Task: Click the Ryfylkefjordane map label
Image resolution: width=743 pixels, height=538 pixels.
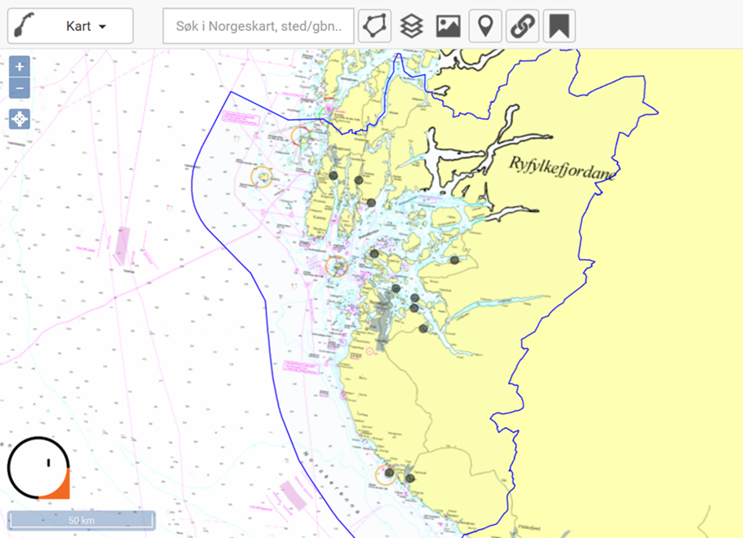Action: [564, 168]
